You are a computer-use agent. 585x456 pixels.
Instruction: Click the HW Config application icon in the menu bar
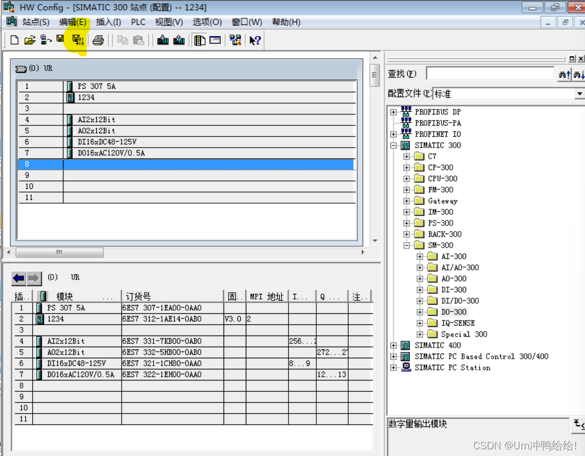click(12, 22)
